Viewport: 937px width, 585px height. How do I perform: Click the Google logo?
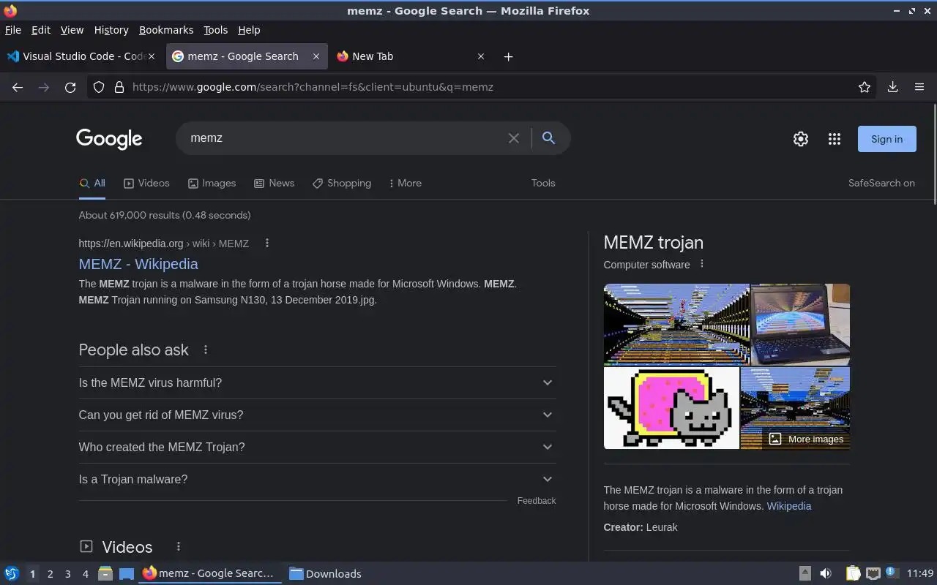pyautogui.click(x=109, y=139)
